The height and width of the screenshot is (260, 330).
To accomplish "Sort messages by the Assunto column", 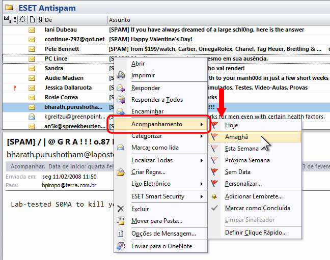I will pos(218,20).
